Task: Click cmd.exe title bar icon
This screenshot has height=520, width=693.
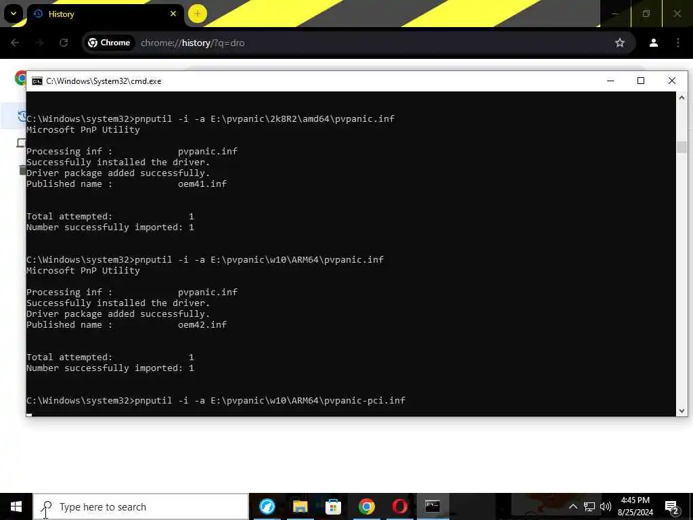Action: click(37, 81)
